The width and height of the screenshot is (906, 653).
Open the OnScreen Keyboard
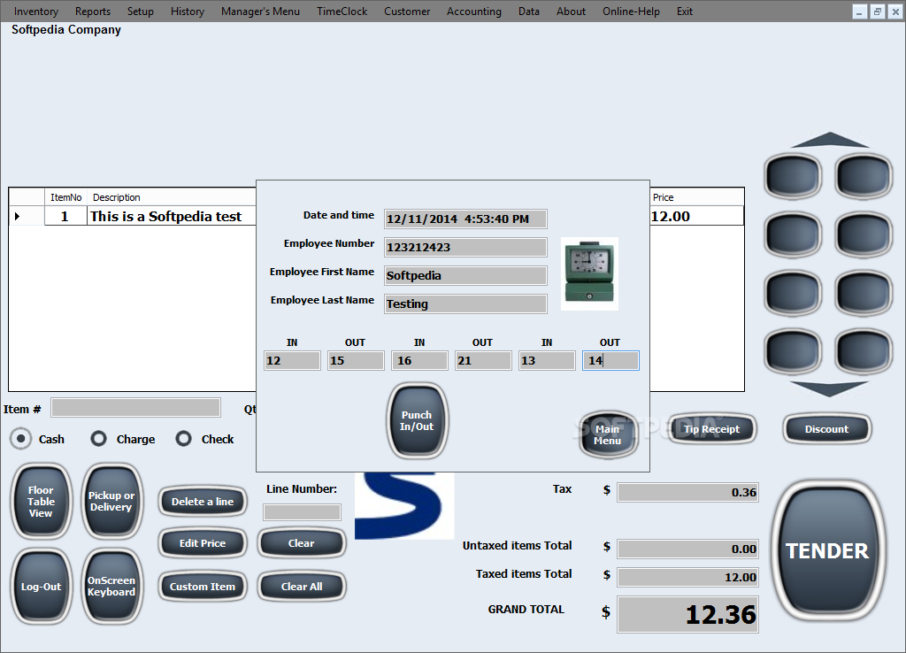pyautogui.click(x=111, y=586)
